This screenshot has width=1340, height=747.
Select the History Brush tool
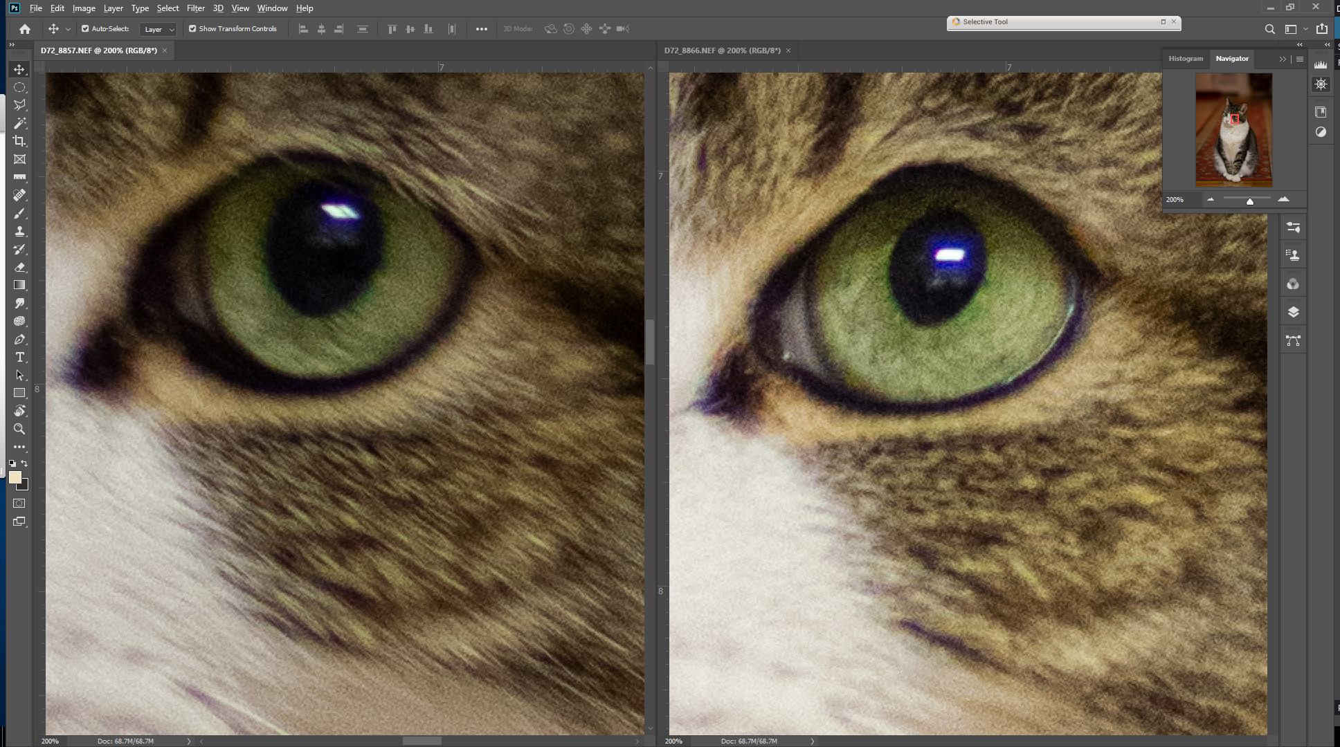tap(19, 249)
